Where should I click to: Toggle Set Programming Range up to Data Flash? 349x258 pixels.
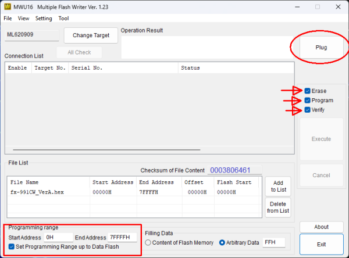[x=12, y=246]
